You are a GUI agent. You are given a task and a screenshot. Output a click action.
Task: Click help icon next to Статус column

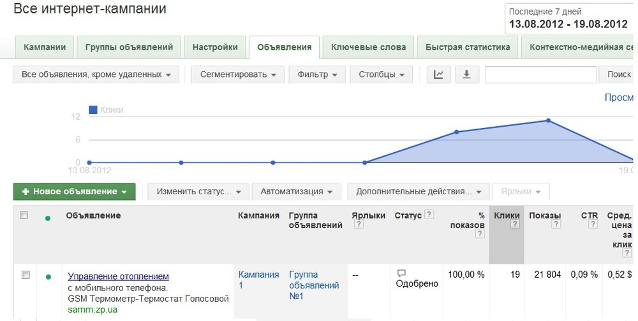(429, 215)
